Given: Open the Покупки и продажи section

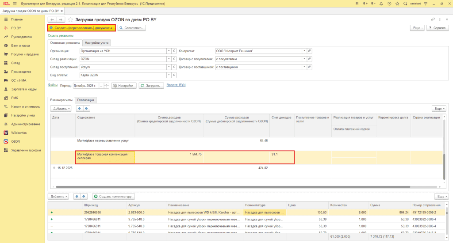Looking at the screenshot, I should click(x=25, y=54).
